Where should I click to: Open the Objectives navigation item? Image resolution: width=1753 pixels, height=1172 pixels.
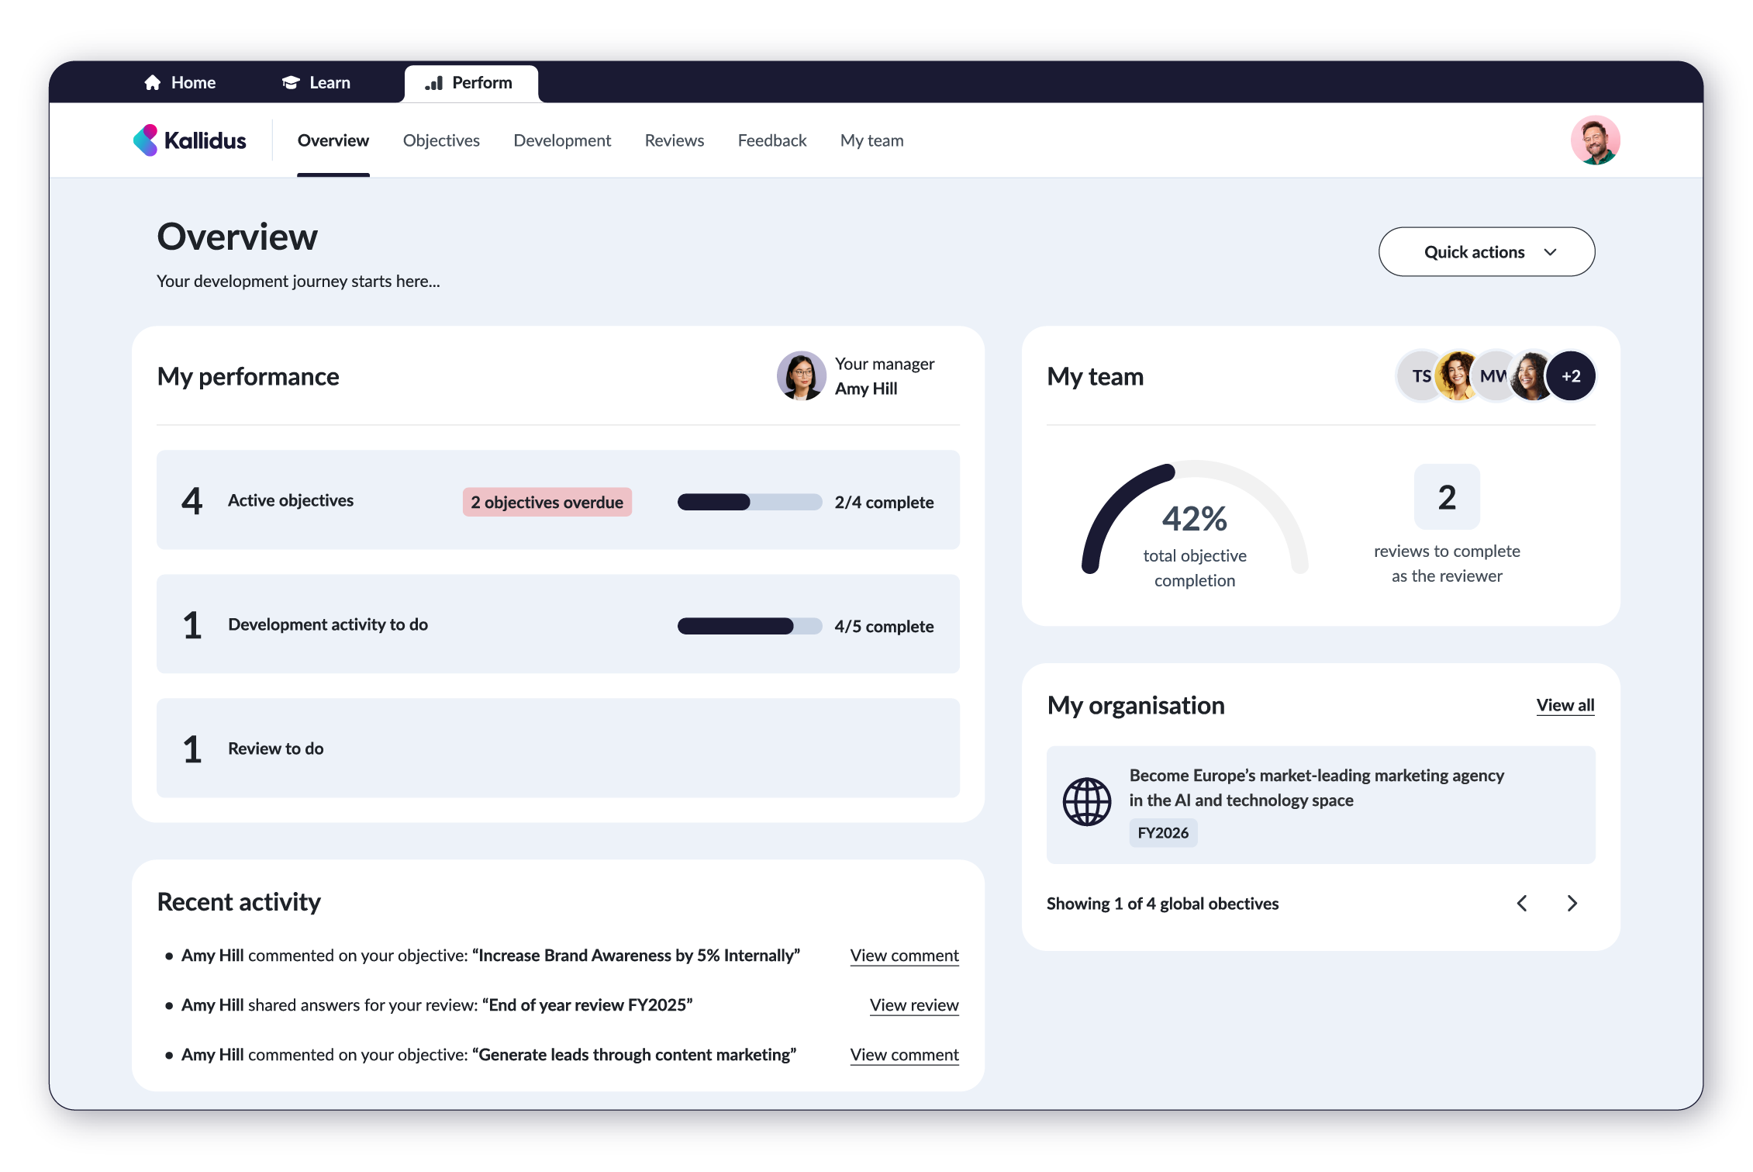[x=441, y=140]
